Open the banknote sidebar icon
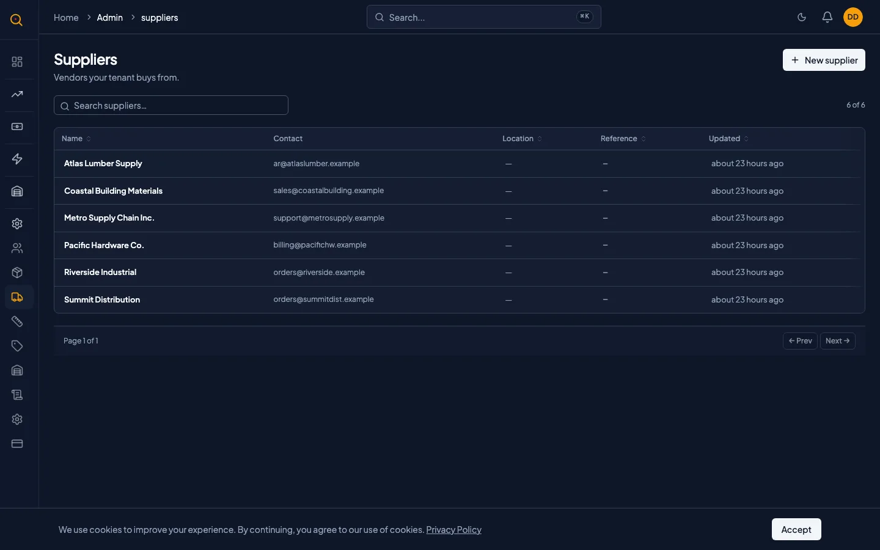Image resolution: width=880 pixels, height=550 pixels. pos(17,127)
